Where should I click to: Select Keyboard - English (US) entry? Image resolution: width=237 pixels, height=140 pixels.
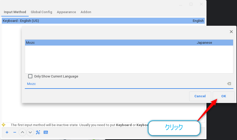(x=78, y=21)
